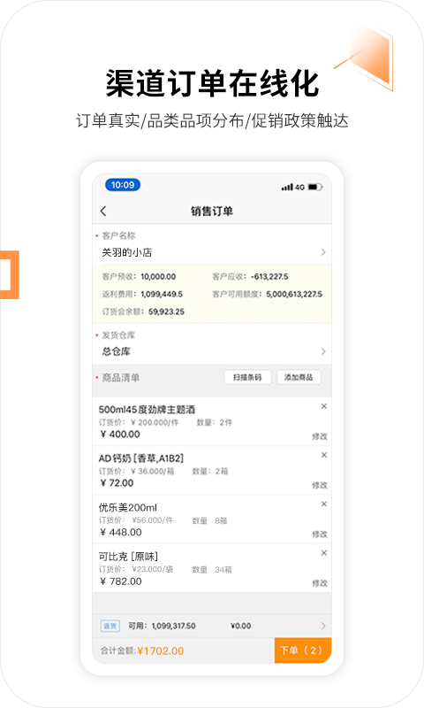Delete the AD钙奶 item using its X icon
The height and width of the screenshot is (708, 424).
[323, 455]
